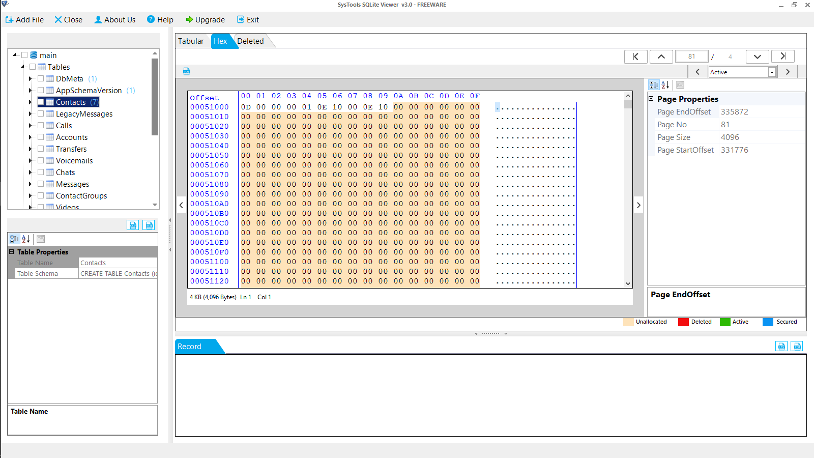
Task: Click the Table Schema value field
Action: (x=118, y=274)
